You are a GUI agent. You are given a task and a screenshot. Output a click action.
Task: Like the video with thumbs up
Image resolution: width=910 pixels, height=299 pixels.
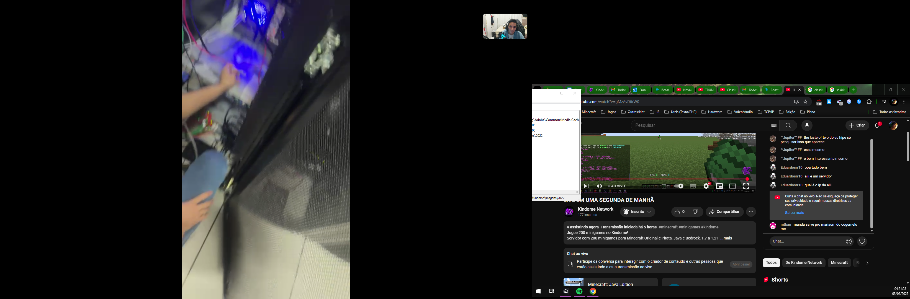tap(680, 212)
